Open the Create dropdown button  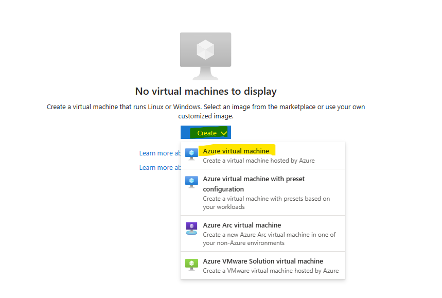coord(206,132)
